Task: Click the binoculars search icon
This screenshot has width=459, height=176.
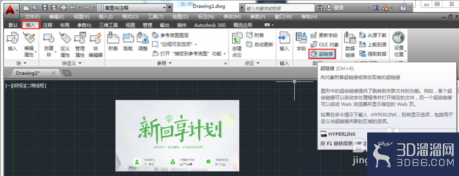Action: 319,8
